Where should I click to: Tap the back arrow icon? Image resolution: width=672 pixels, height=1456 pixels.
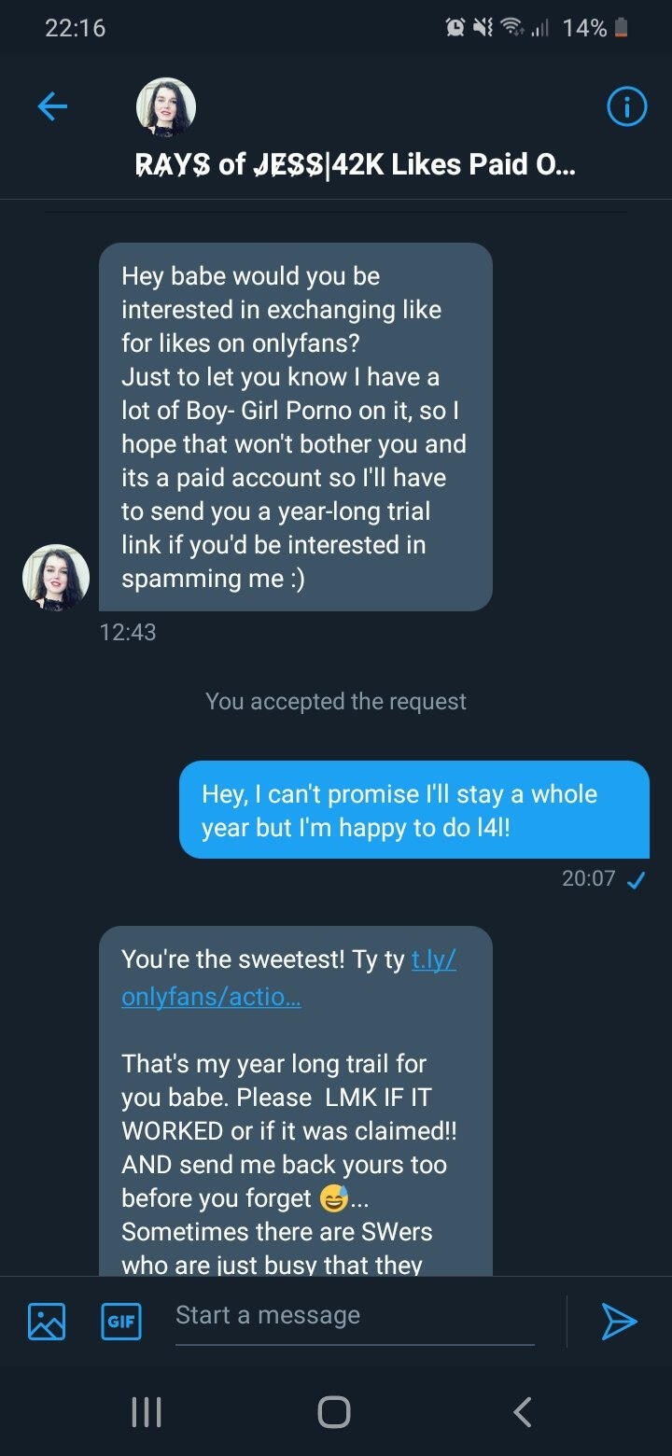click(52, 108)
